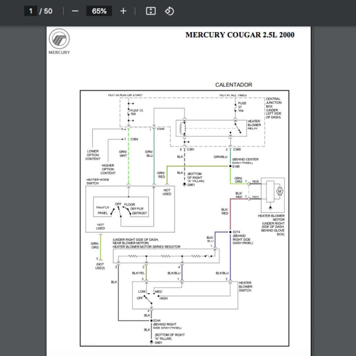Click the LOWER OPTION CONTENT label
The image size is (356, 356).
click(x=93, y=155)
